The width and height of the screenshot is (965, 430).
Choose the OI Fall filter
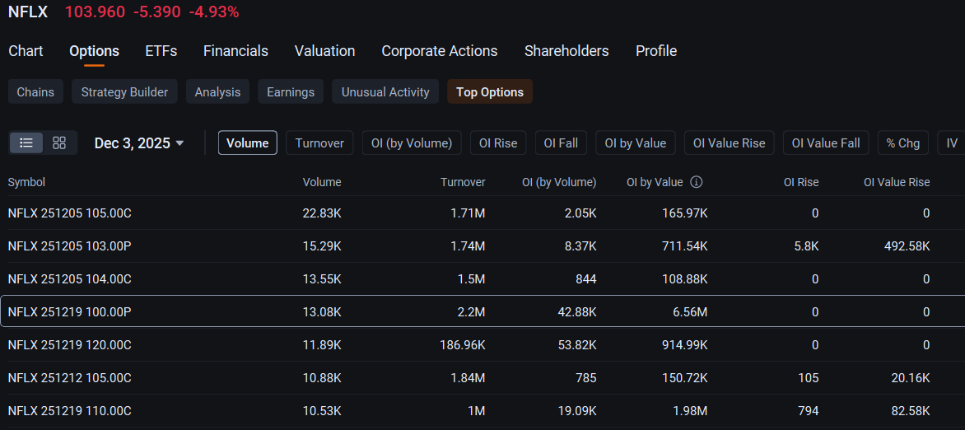[561, 143]
